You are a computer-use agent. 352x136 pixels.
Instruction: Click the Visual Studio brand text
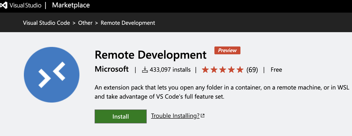point(26,5)
